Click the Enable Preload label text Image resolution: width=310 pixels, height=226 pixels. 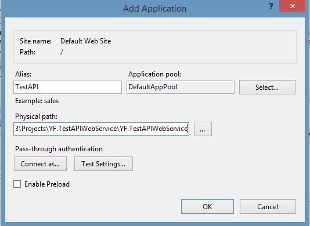coord(47,184)
